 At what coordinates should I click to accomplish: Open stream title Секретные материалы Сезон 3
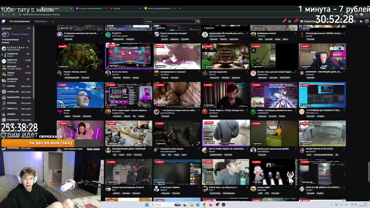coord(128,187)
